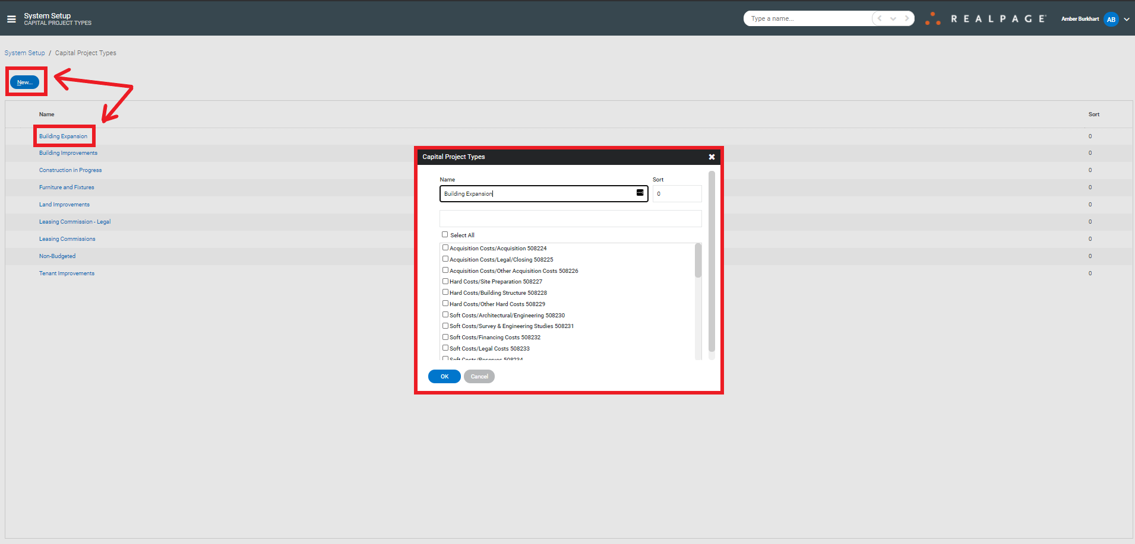Image resolution: width=1135 pixels, height=544 pixels.
Task: Click the Sort column header
Action: tap(1094, 114)
